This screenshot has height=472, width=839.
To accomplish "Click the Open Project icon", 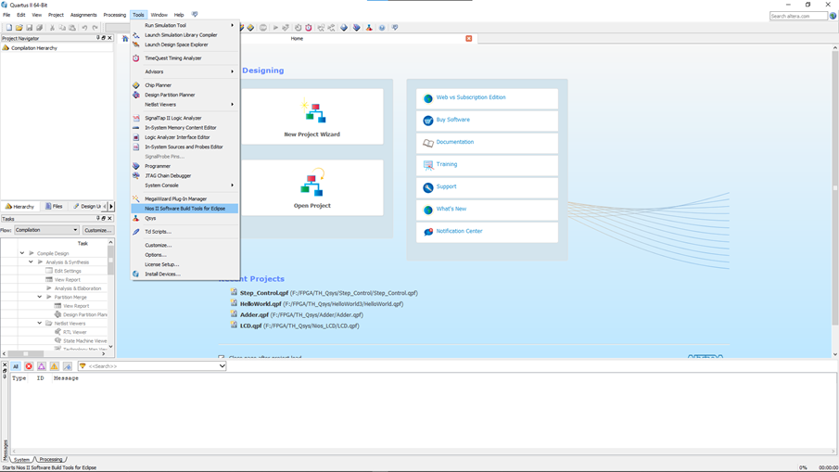I will pos(312,184).
